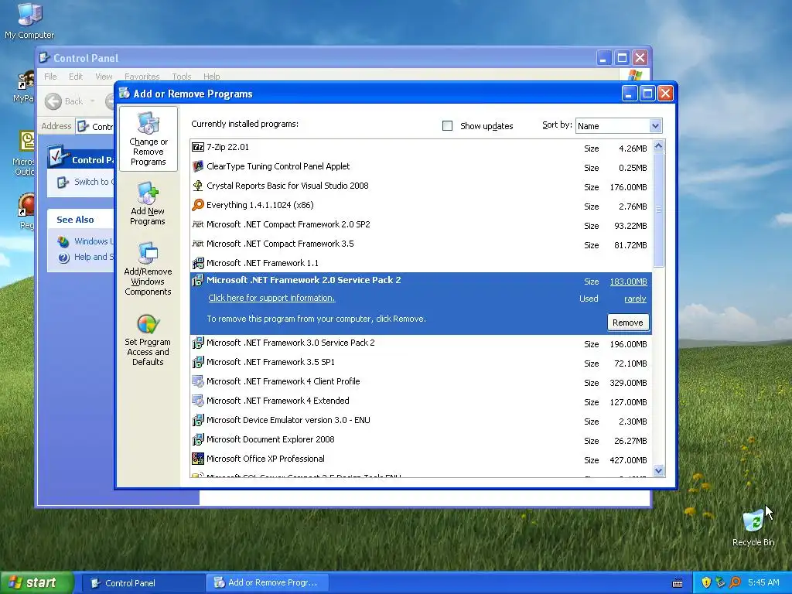Select Crystal Reports Basic for Visual Studio 2008
792x594 pixels.
(421, 186)
